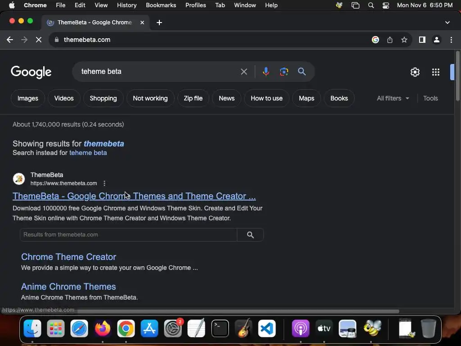Open Firefox in the dock

(103, 328)
